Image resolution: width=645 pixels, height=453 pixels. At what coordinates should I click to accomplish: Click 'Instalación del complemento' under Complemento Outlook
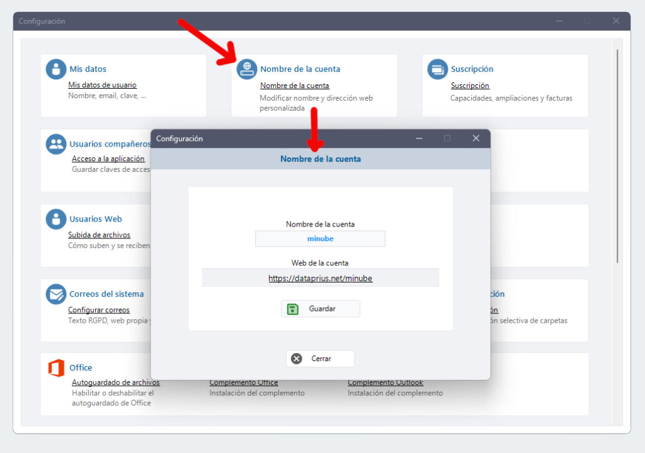(x=395, y=393)
